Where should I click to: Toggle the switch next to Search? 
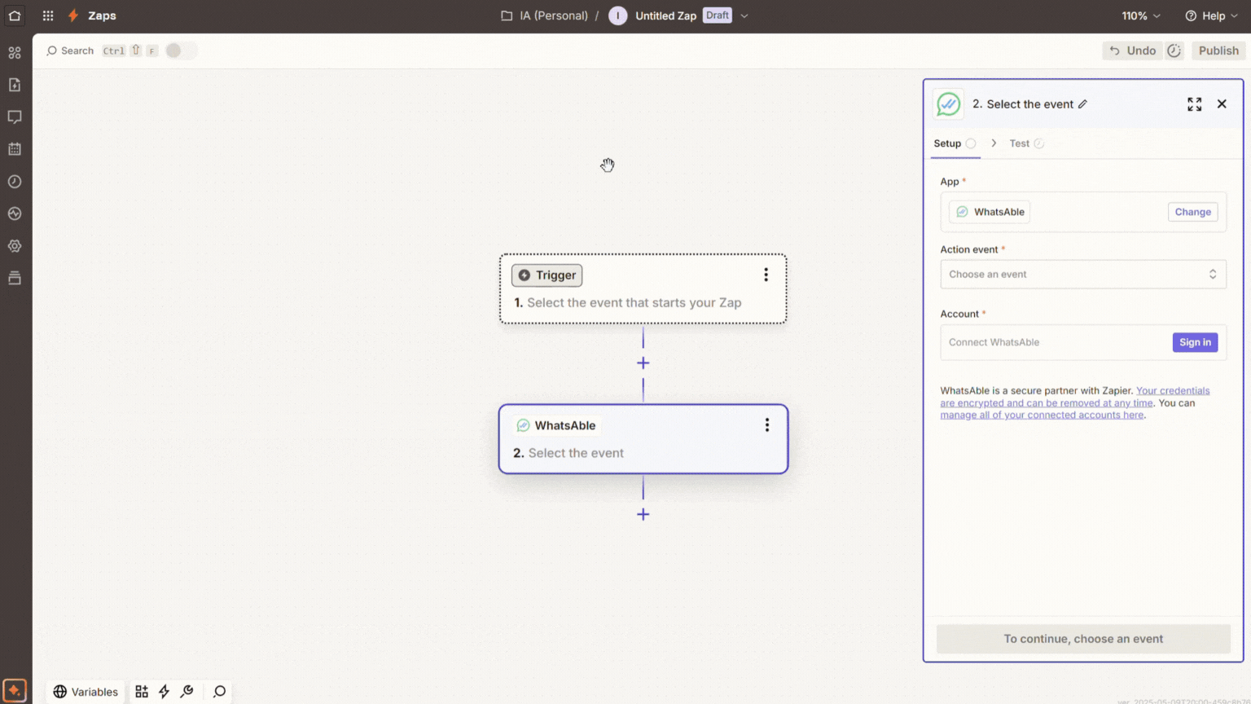click(181, 51)
